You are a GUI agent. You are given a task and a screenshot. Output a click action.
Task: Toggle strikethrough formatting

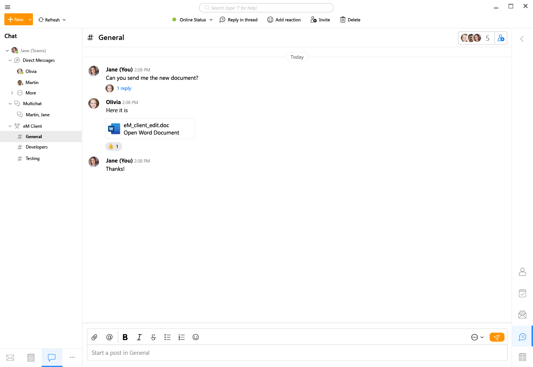coord(153,337)
